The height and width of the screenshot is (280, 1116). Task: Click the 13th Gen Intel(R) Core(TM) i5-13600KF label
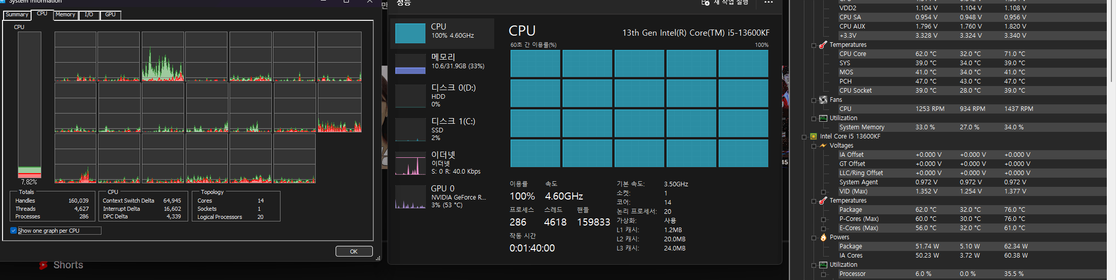tap(696, 33)
